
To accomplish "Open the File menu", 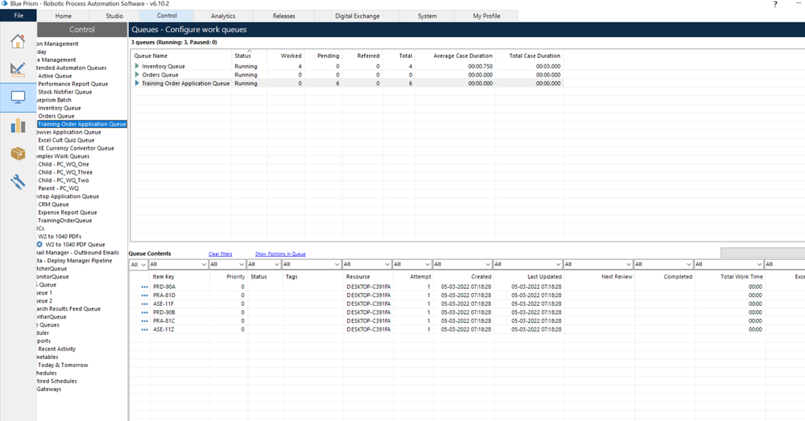I will [18, 15].
